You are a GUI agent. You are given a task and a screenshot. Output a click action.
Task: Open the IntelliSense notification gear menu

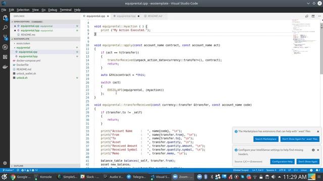pyautogui.click(x=313, y=150)
